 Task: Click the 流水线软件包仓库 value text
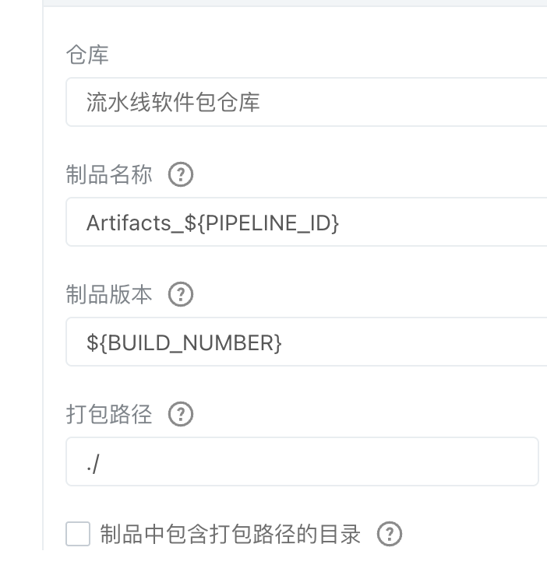pos(173,102)
